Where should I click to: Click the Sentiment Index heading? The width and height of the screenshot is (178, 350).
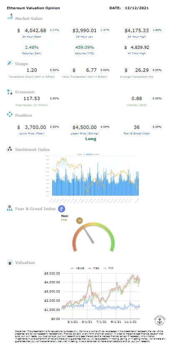coord(33,150)
